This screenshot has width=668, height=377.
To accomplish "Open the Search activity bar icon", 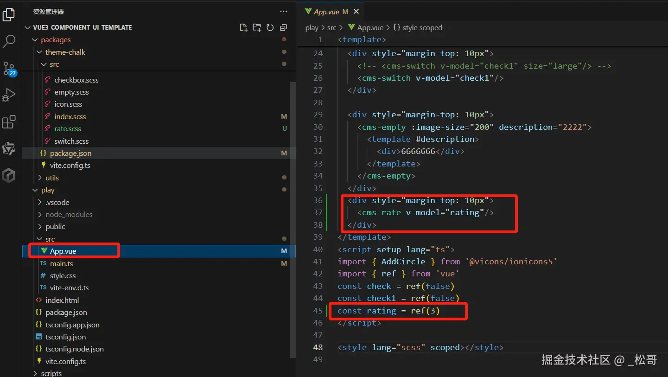I will coord(9,41).
